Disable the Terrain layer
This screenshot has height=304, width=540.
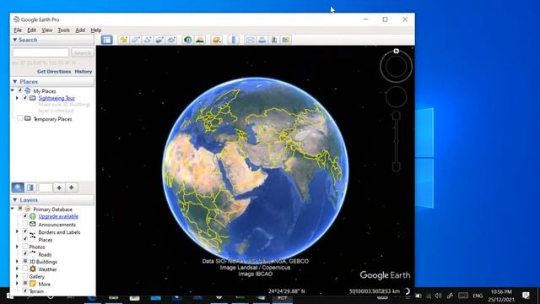click(x=25, y=290)
